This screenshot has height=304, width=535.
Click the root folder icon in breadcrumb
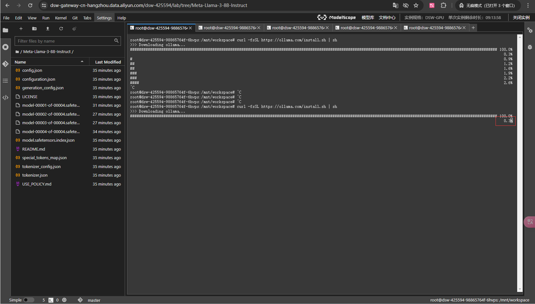coord(17,52)
